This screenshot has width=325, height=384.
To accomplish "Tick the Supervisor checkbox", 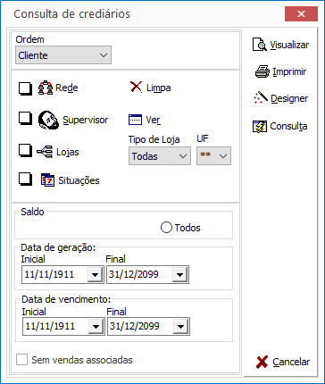I will tap(25, 118).
